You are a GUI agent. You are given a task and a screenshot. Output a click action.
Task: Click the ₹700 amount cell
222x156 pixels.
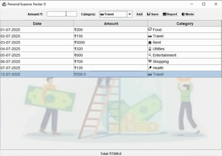click(x=111, y=62)
